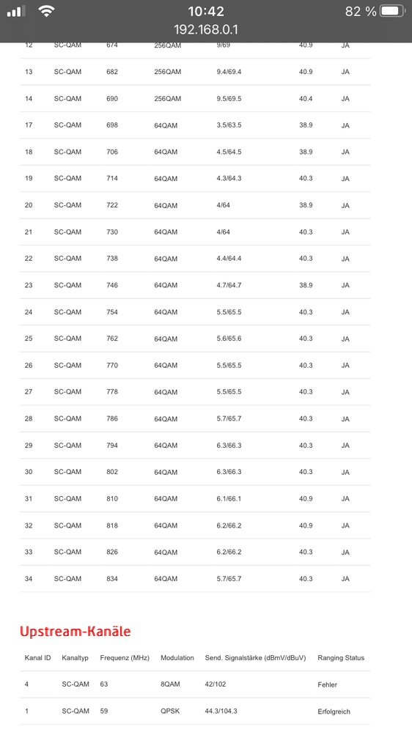Select the Erfolgreich ranging status
Image resolution: width=412 pixels, height=732 pixels.
(334, 712)
